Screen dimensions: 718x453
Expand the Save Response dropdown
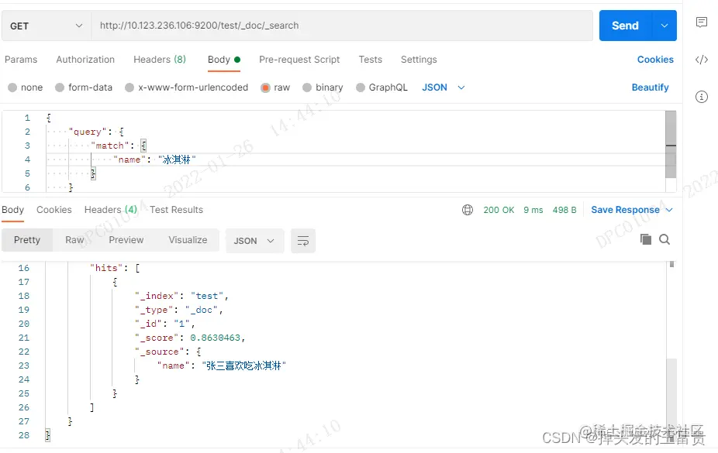tap(669, 210)
